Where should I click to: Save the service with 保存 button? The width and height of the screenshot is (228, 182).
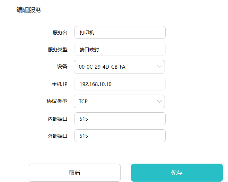(x=177, y=173)
